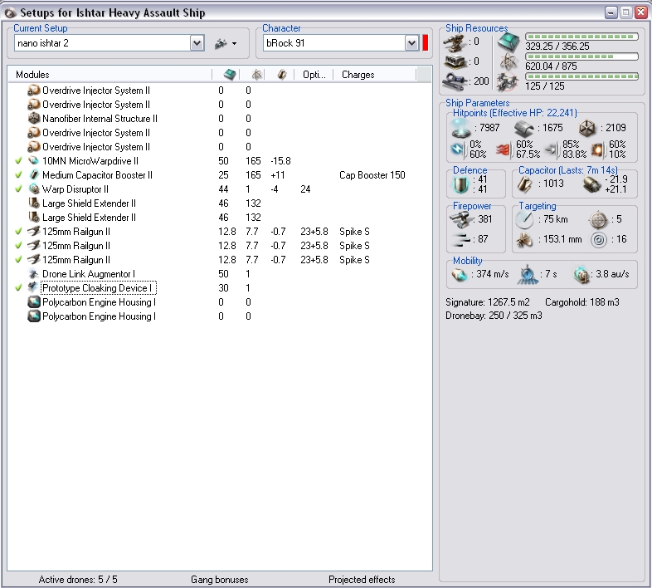The width and height of the screenshot is (652, 588).
Task: Open Projected effects
Action: 362,580
